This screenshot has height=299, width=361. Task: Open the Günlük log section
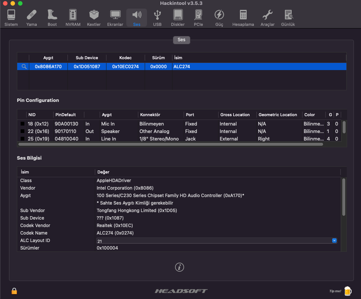pyautogui.click(x=288, y=18)
